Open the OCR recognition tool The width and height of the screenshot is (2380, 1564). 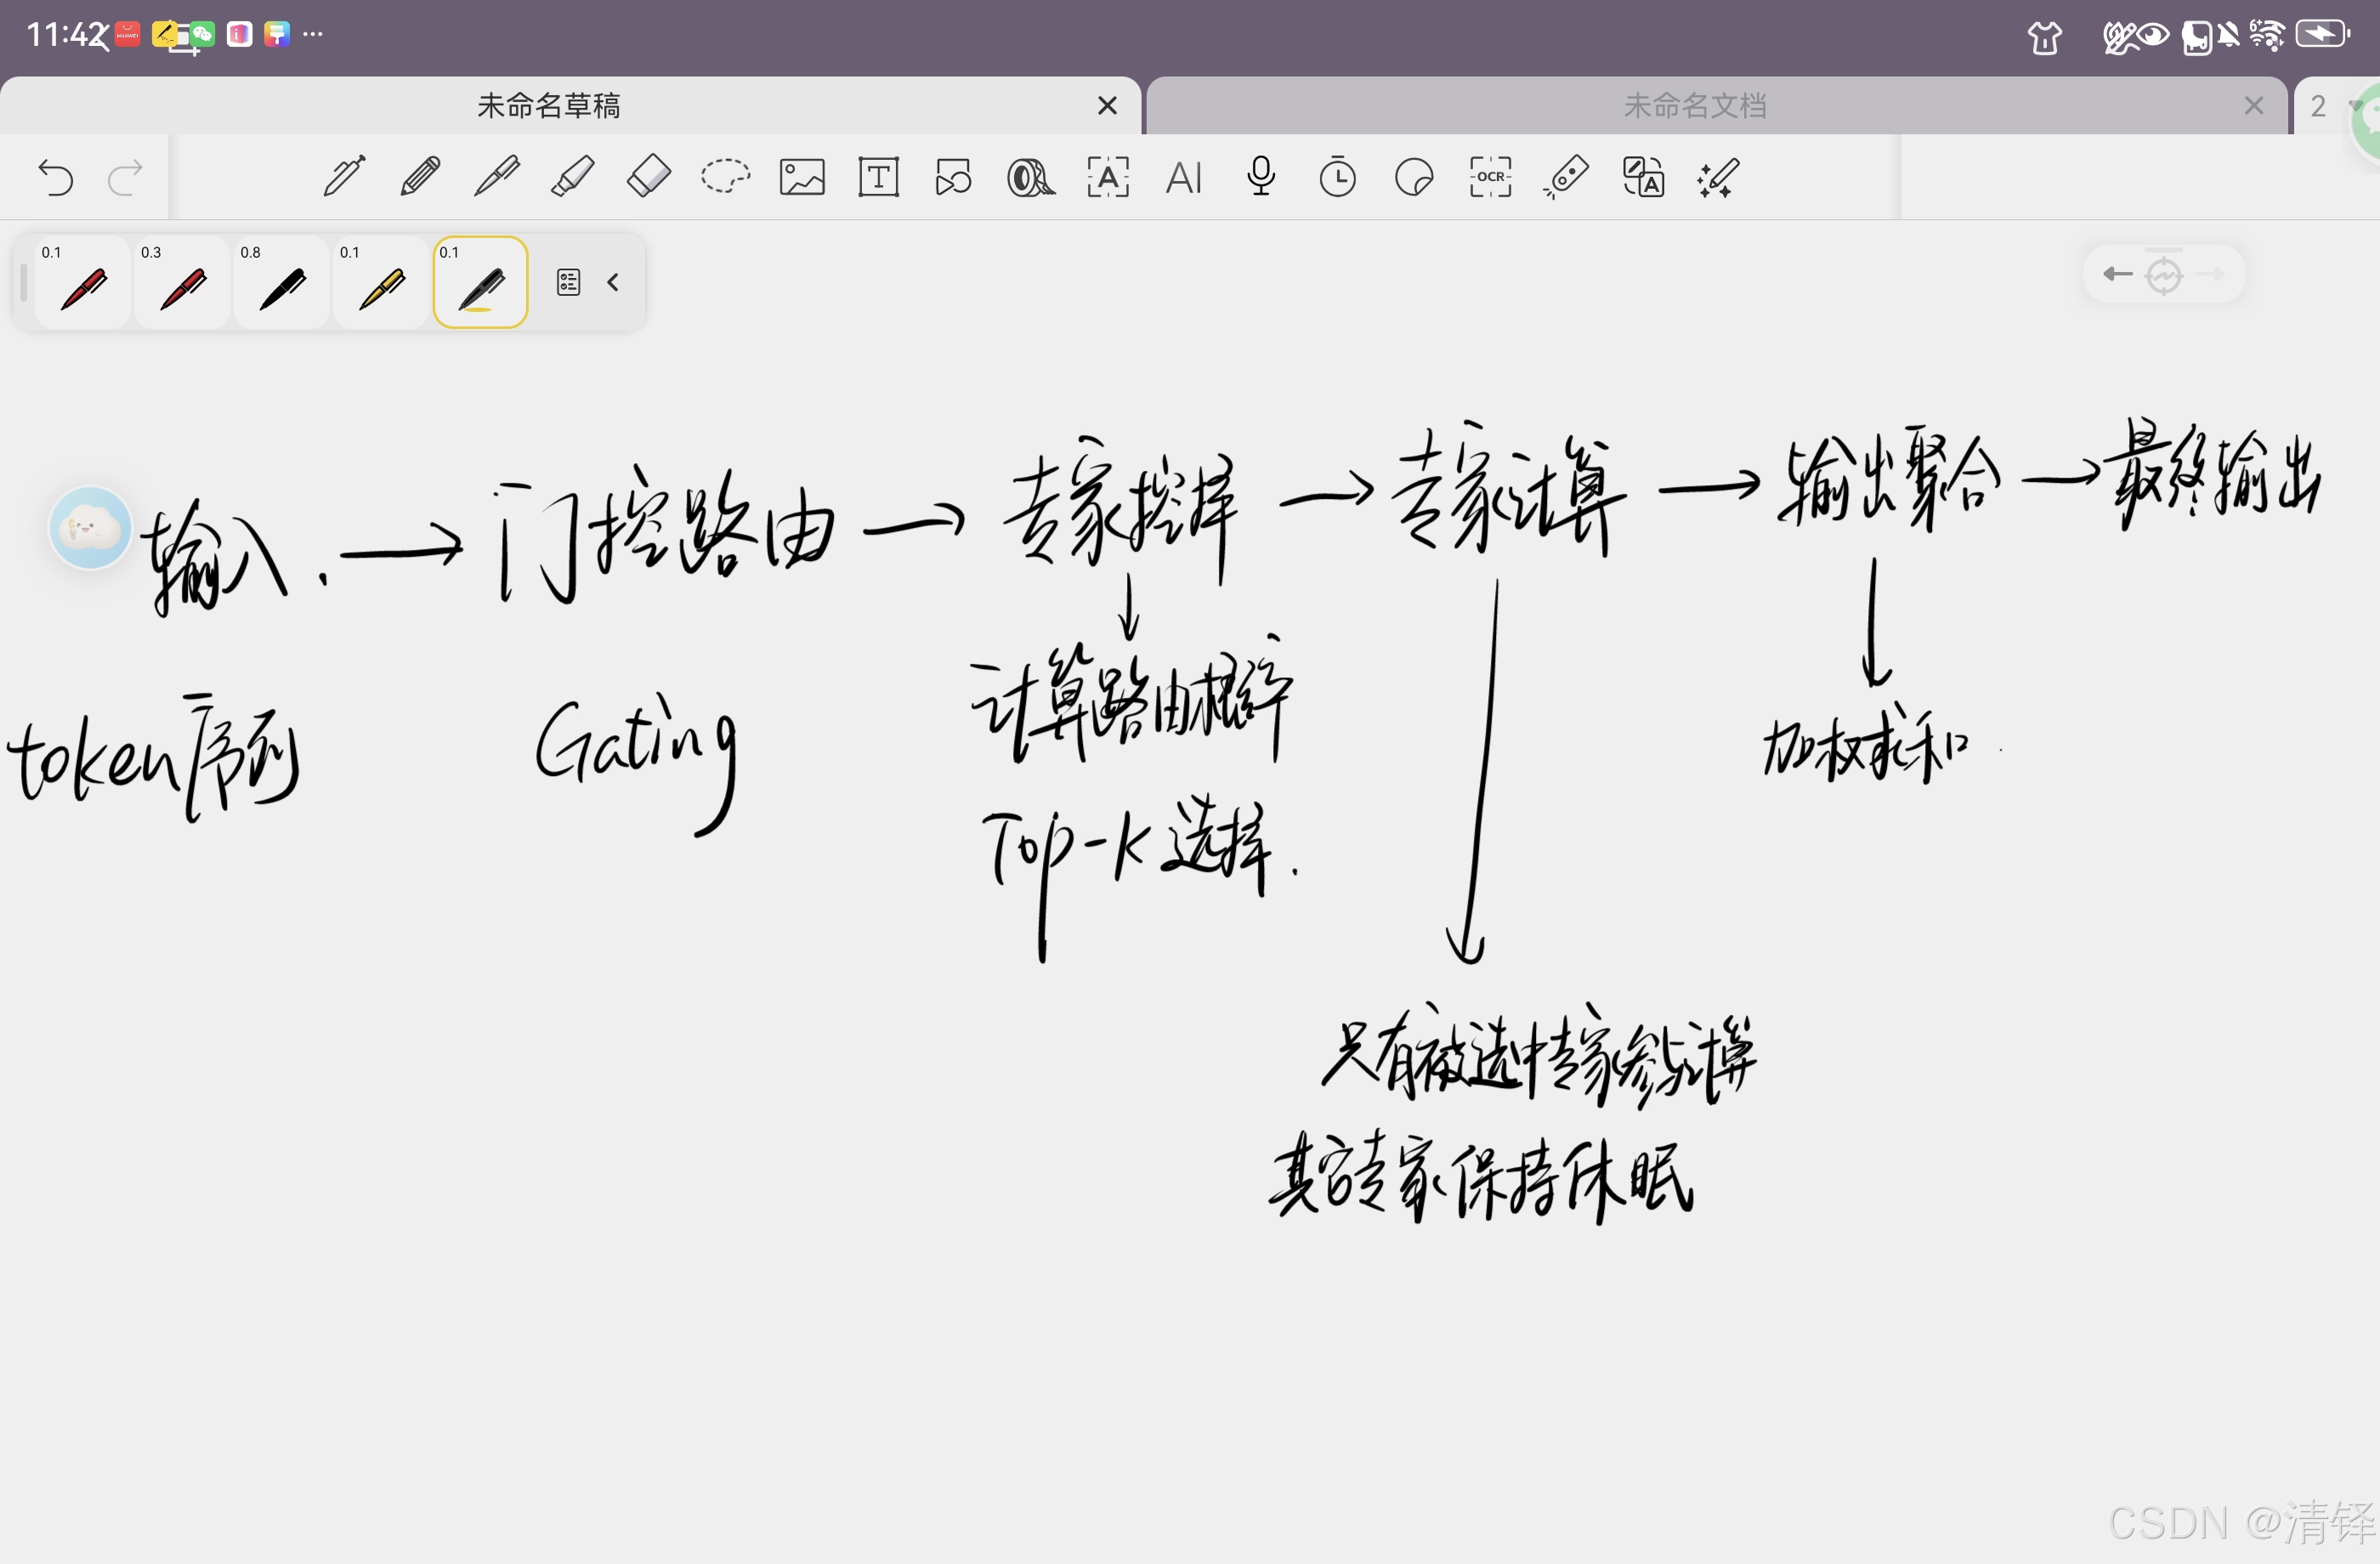[x=1490, y=177]
